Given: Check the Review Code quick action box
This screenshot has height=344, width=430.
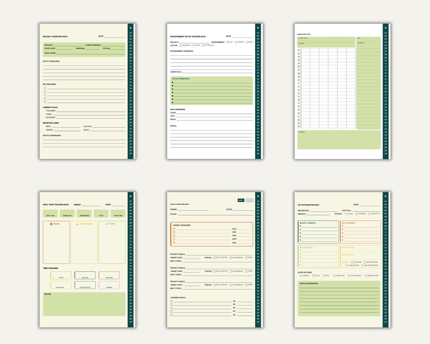Looking at the screenshot, I should pos(366,275).
